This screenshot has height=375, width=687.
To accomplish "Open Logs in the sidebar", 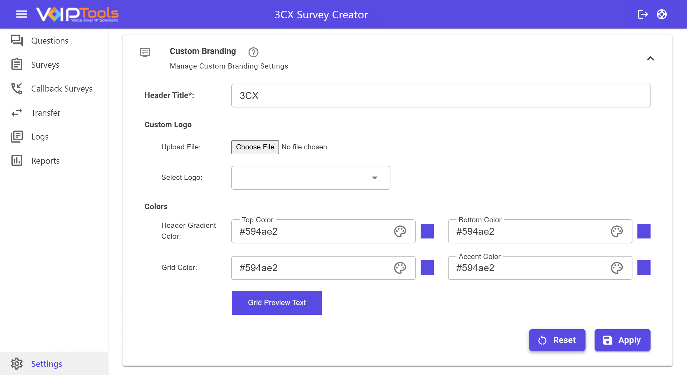I will 54,137.
